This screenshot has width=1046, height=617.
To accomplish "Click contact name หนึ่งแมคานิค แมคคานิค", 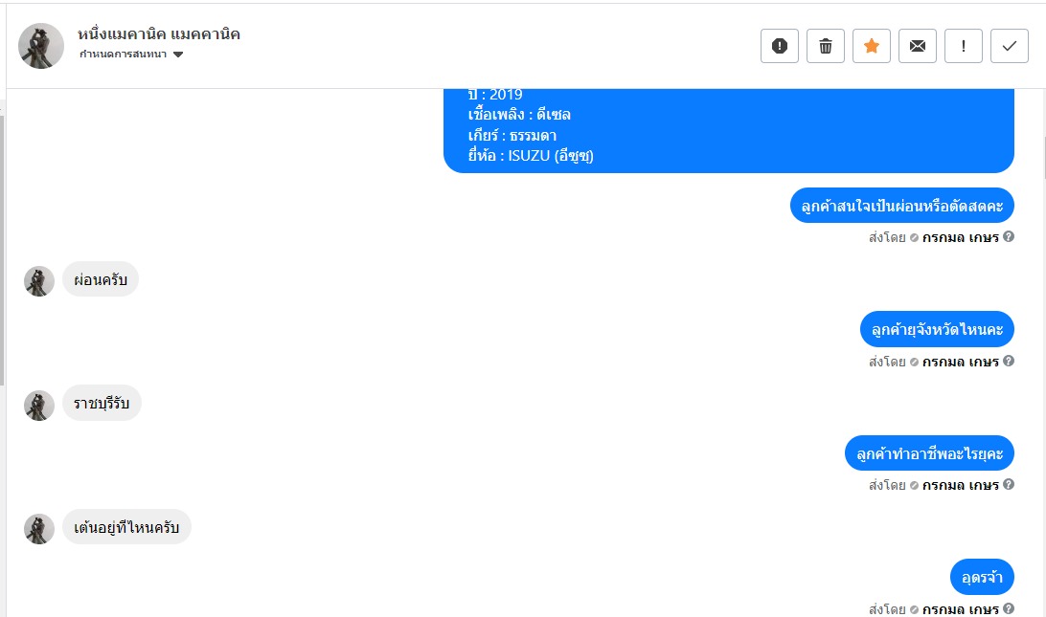I will click(x=159, y=34).
